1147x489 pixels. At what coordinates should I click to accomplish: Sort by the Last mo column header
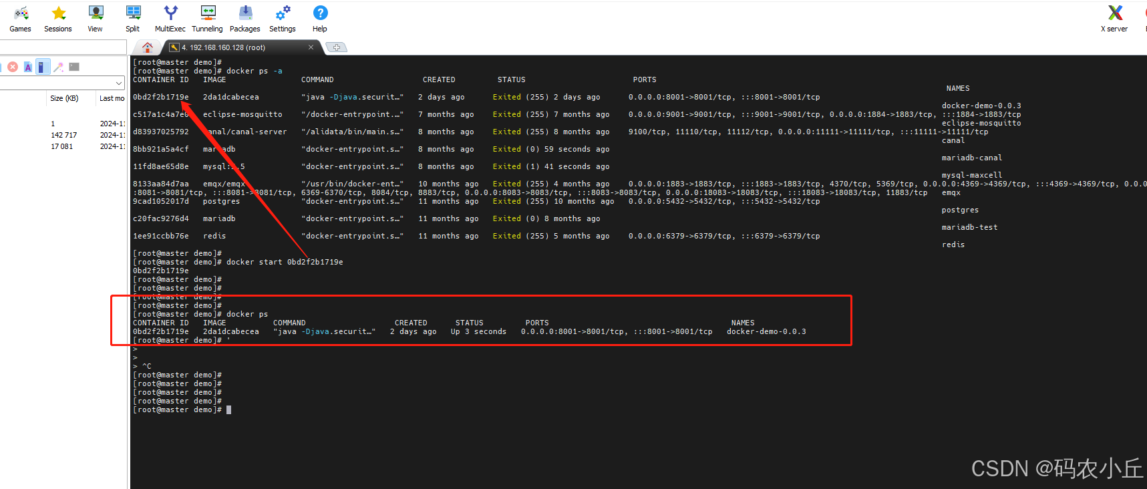click(112, 98)
